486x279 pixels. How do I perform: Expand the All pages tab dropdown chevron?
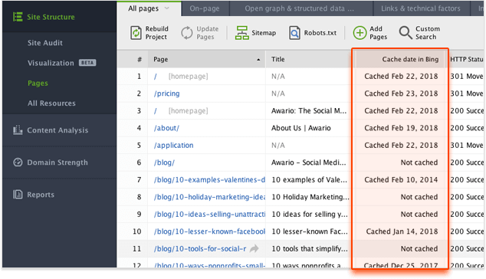tap(167, 8)
